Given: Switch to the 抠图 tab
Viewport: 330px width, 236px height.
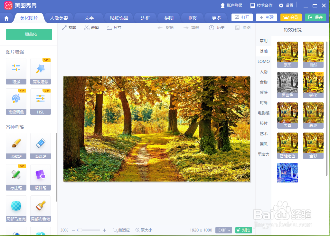Looking at the screenshot, I should [193, 18].
